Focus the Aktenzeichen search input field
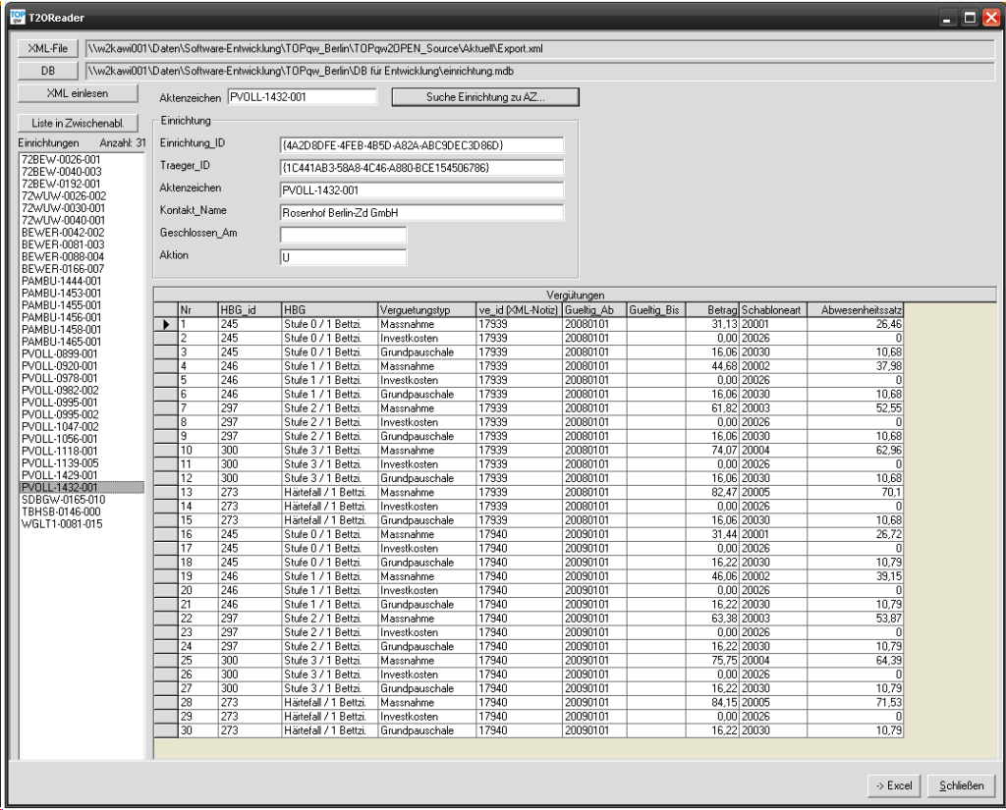Viewport: 1006px width, 810px height. tap(301, 96)
